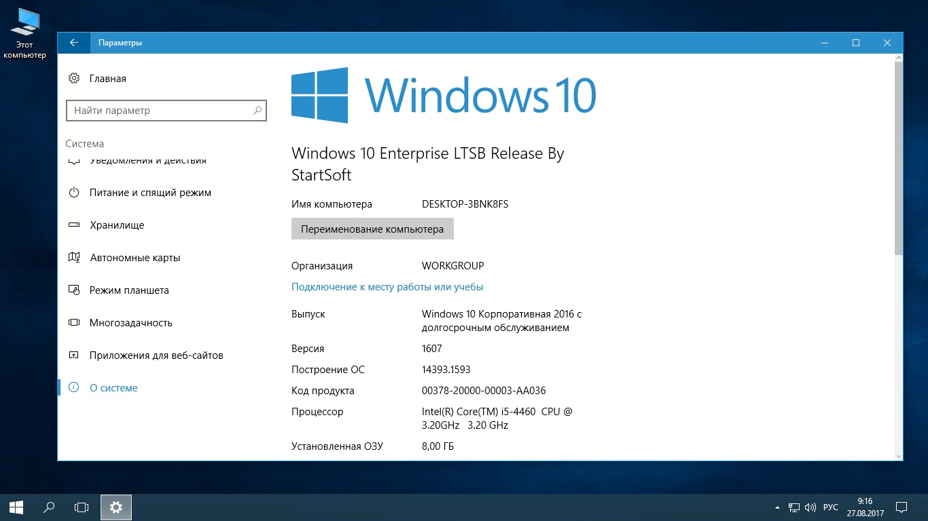The width and height of the screenshot is (928, 521).
Task: Click the info icon beside О системе
Action: [75, 388]
